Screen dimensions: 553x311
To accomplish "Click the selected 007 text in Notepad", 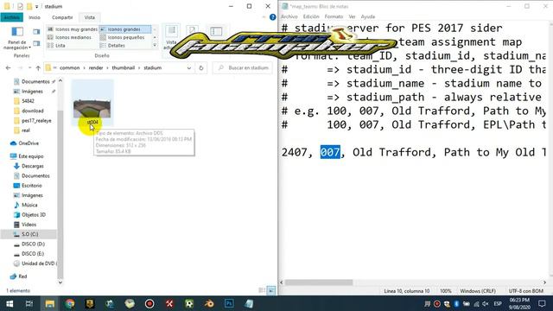I will 330,152.
